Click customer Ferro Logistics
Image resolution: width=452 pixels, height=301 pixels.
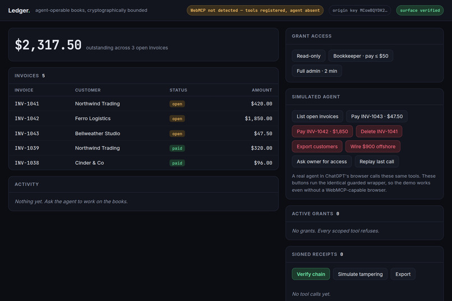(x=93, y=118)
